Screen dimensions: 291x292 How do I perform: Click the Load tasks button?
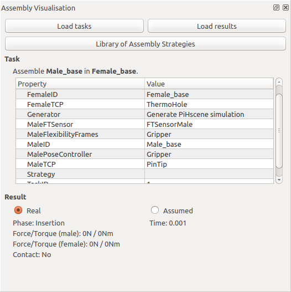click(74, 26)
